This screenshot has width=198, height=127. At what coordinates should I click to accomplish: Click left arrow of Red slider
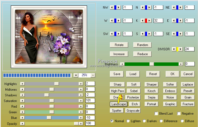pos(22,106)
